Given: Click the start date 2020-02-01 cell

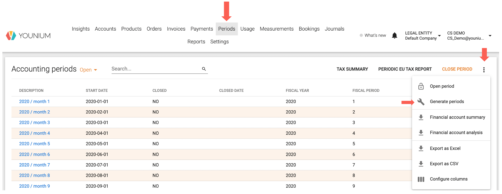Looking at the screenshot, I should [97, 112].
